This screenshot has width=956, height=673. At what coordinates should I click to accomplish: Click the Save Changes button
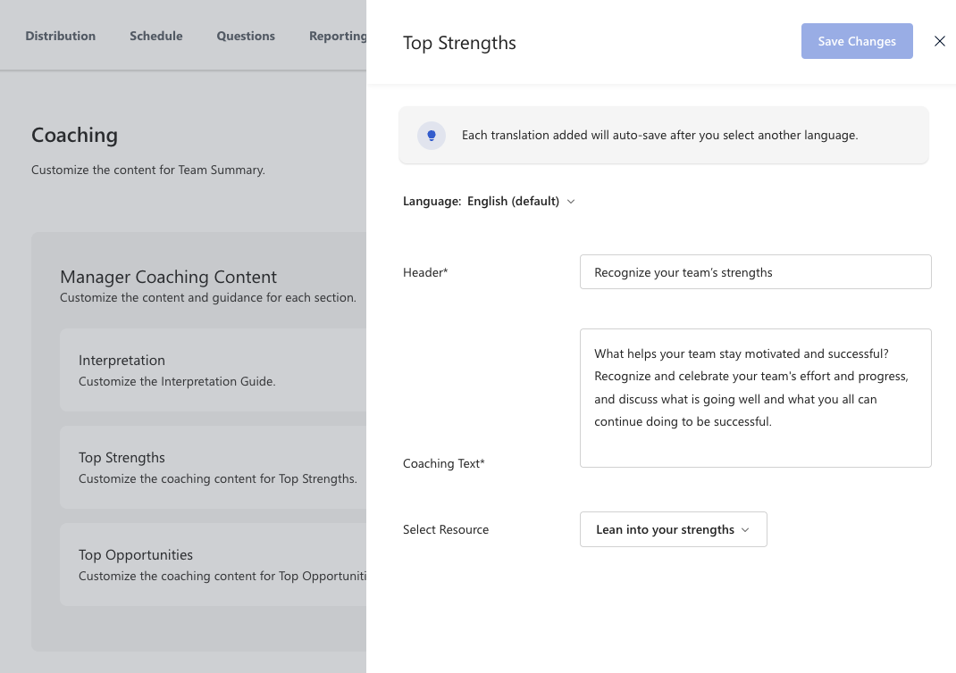pyautogui.click(x=856, y=41)
